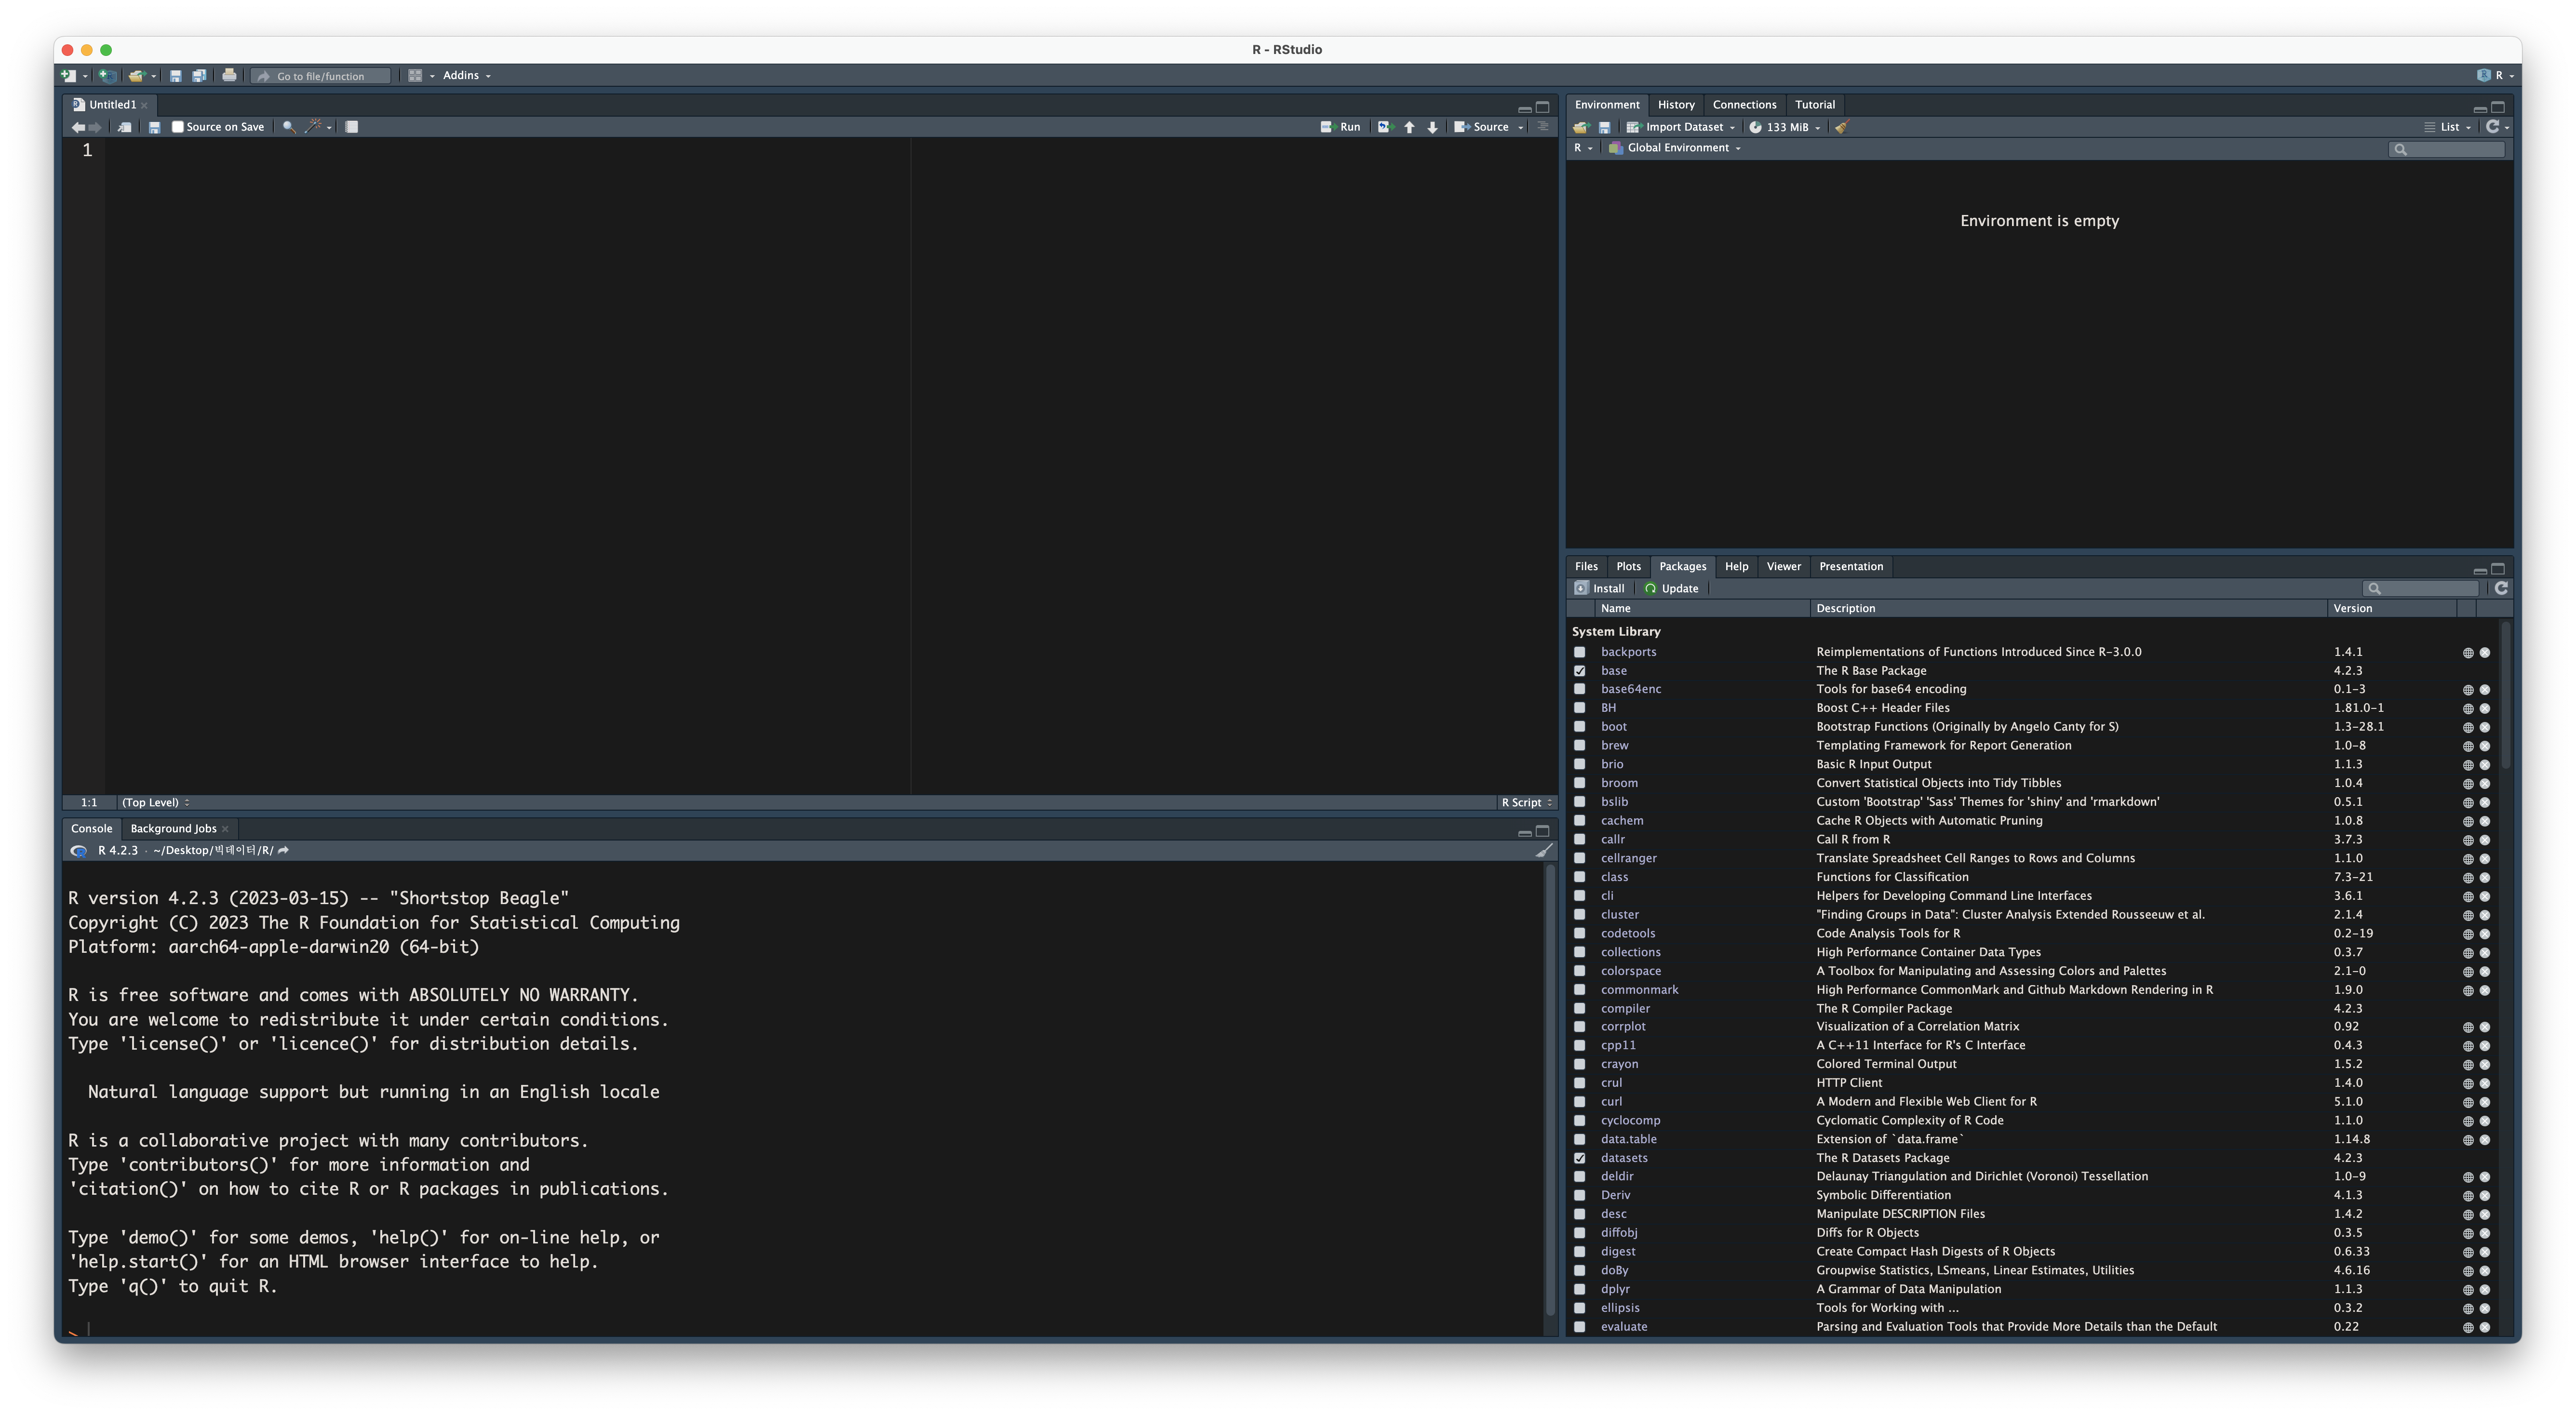
Task: Click the show in new window icon
Action: tap(124, 127)
